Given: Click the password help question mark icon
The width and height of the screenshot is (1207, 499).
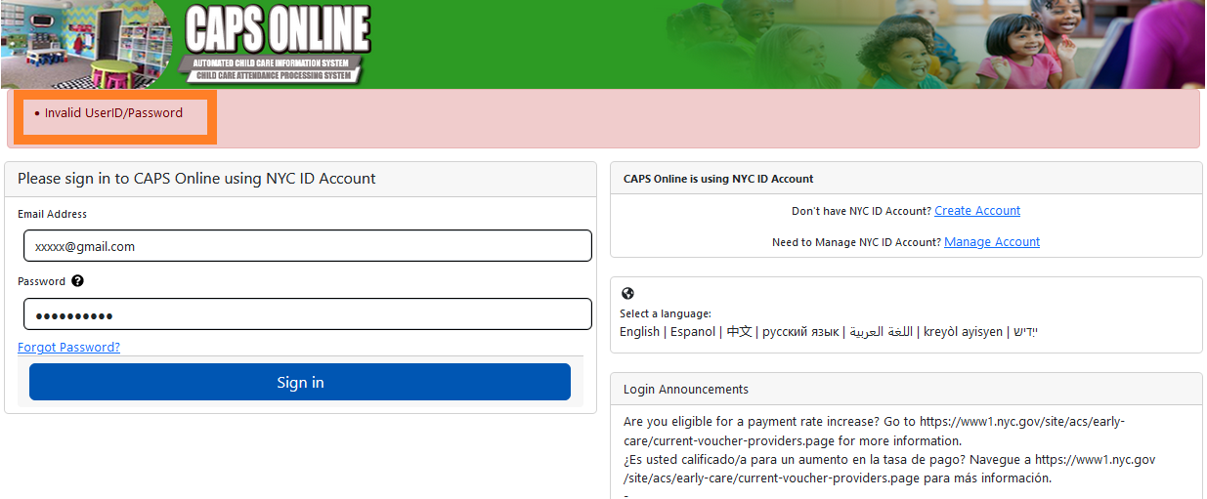Looking at the screenshot, I should [x=78, y=281].
